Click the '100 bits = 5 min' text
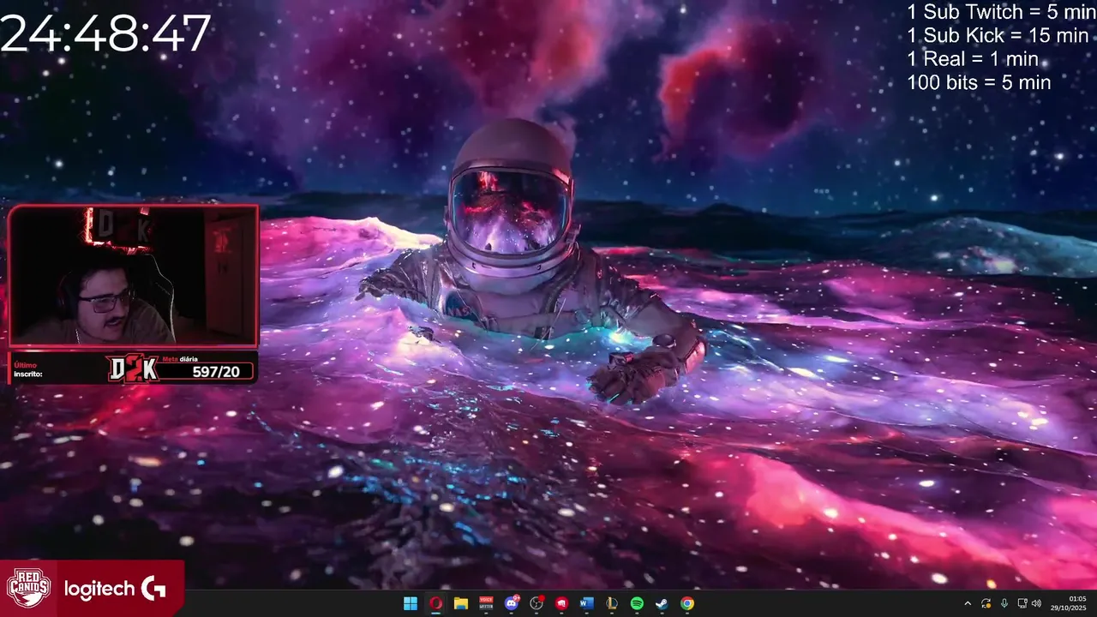 click(978, 82)
